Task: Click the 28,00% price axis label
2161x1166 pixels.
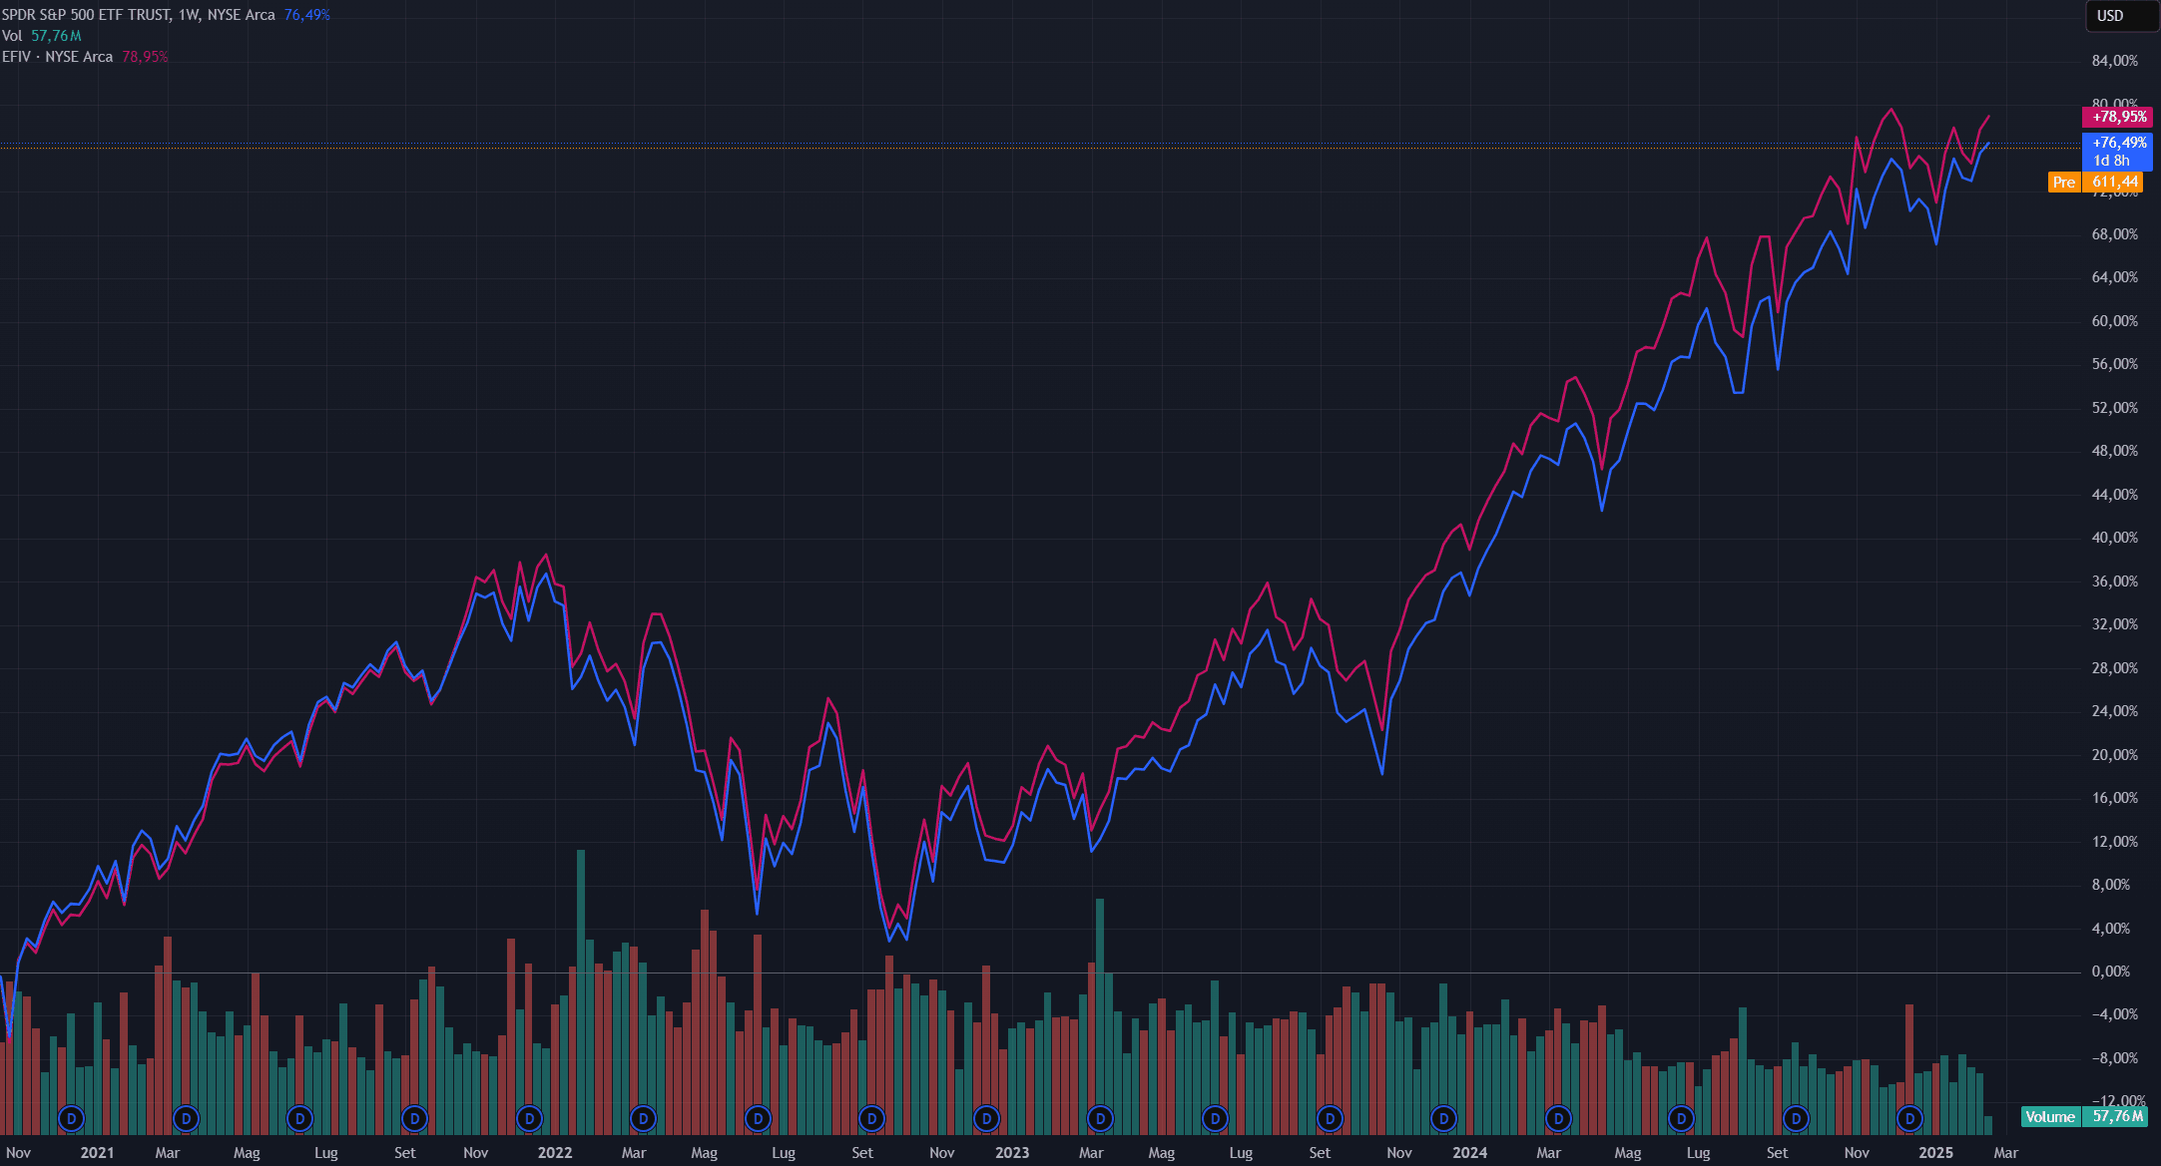Action: pyautogui.click(x=2115, y=668)
